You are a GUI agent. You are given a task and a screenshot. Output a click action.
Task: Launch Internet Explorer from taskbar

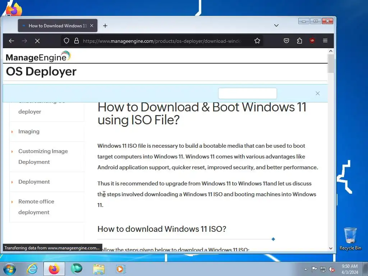coord(32,269)
